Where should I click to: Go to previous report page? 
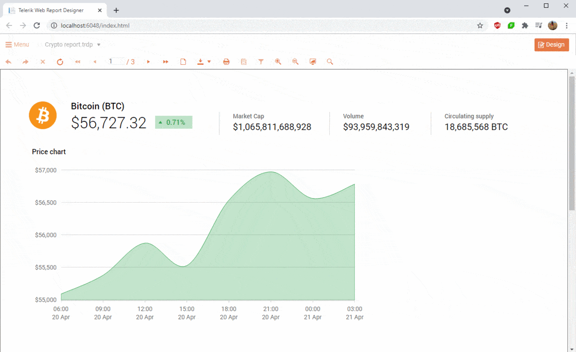pos(95,61)
